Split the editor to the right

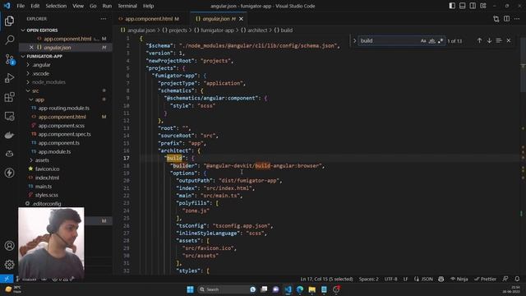506,19
